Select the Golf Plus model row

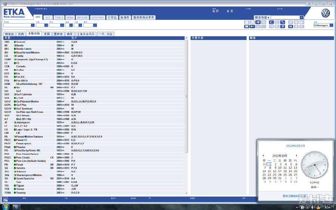94,105
